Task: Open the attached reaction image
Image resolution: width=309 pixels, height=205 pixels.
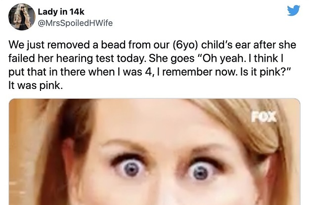Action: [154, 152]
